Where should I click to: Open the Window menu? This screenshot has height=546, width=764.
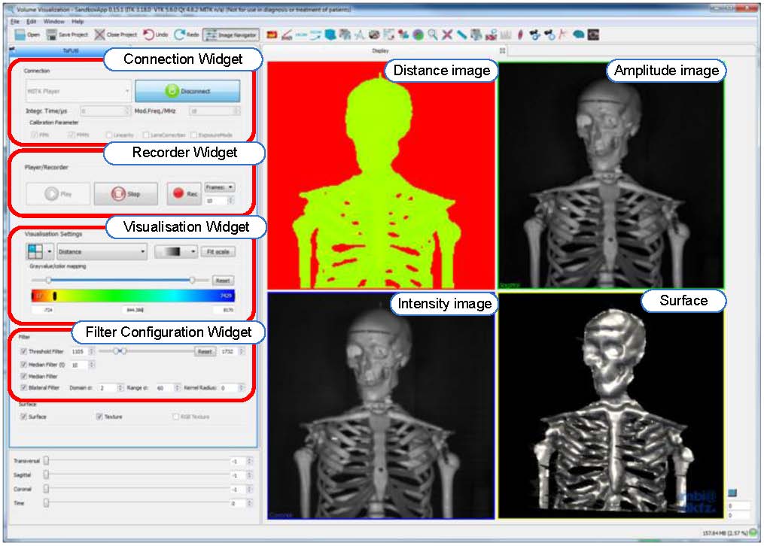(x=53, y=22)
